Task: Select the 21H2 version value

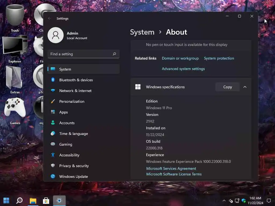Action: [x=150, y=121]
